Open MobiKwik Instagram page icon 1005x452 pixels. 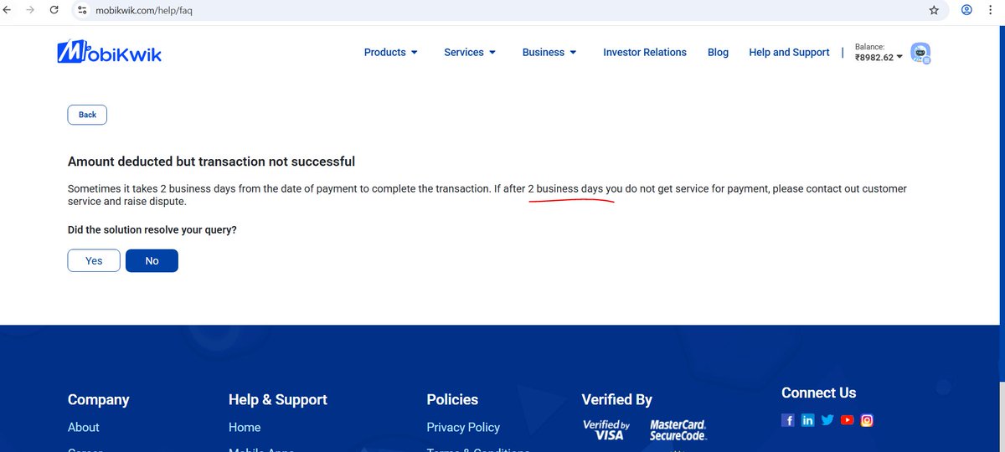pyautogui.click(x=867, y=420)
